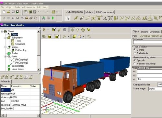Click the ez gravity input field

[x=149, y=79]
